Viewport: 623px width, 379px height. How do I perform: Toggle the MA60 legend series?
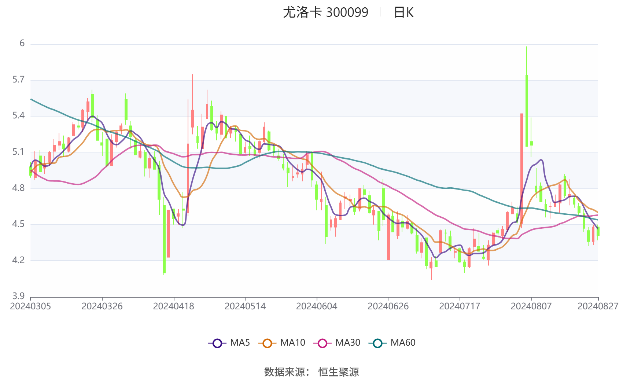pos(392,343)
